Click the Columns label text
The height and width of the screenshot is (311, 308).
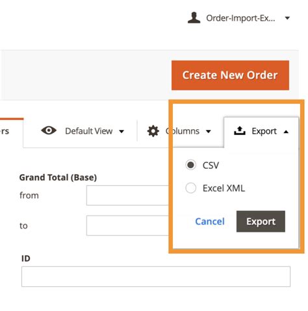[x=183, y=131]
